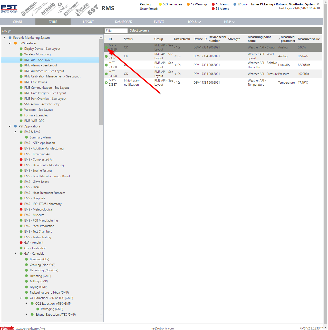
Task: Click the Select columns link
Action: coord(140,31)
